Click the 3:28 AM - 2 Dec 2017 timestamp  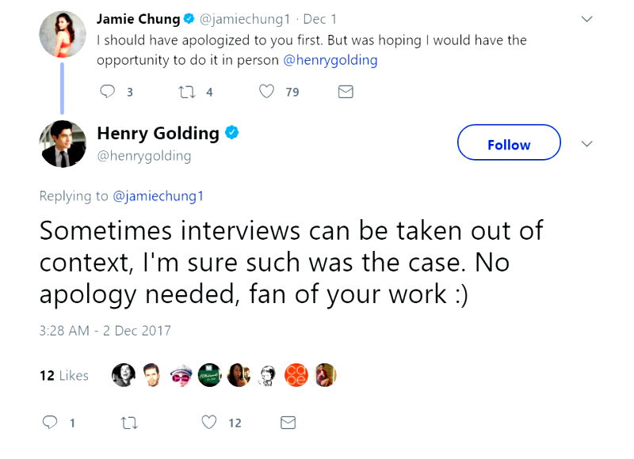(105, 331)
